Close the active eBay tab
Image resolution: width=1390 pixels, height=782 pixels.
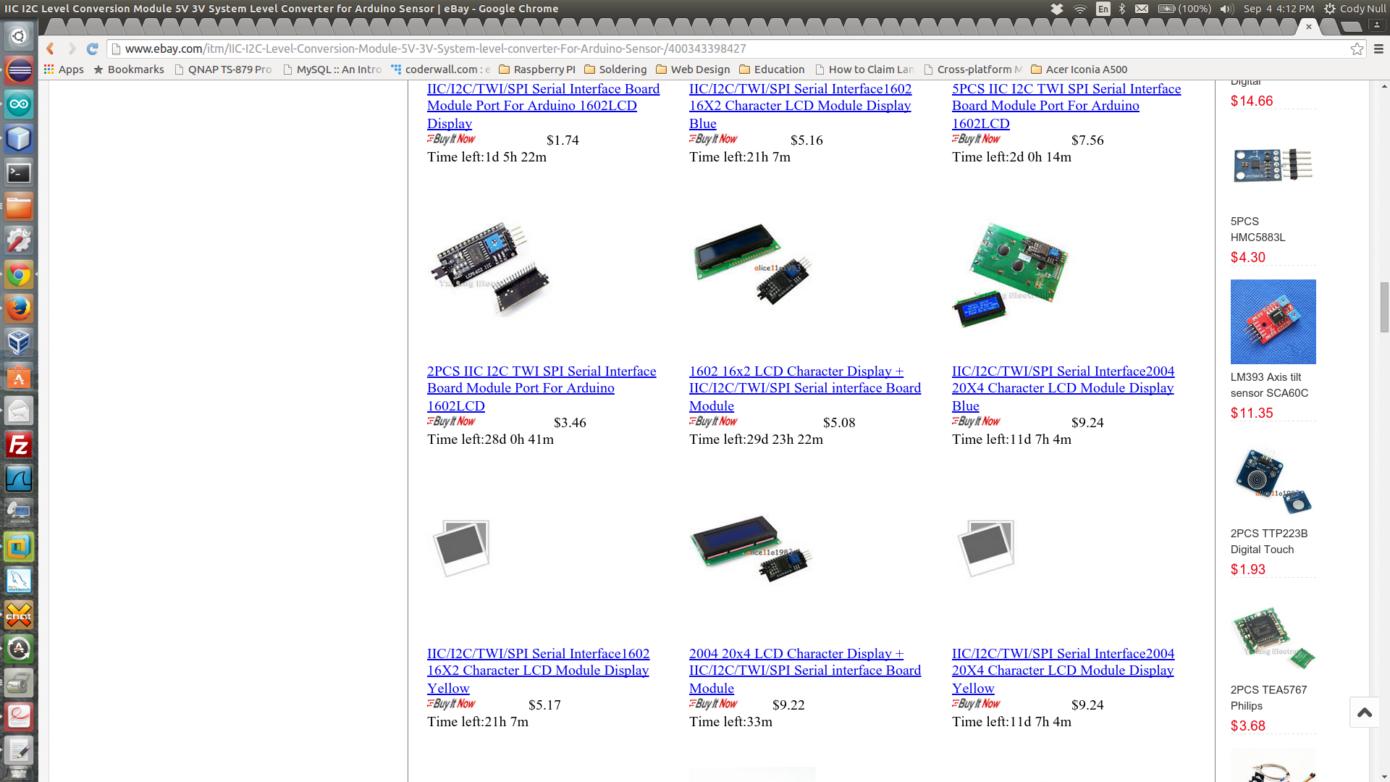(x=1308, y=27)
